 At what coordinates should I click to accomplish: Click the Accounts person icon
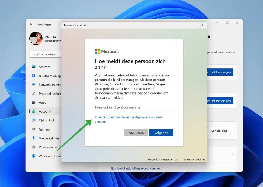pos(34,111)
